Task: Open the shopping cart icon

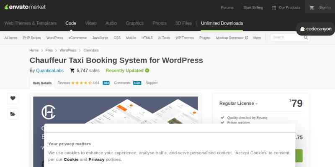Action: tap(312, 8)
